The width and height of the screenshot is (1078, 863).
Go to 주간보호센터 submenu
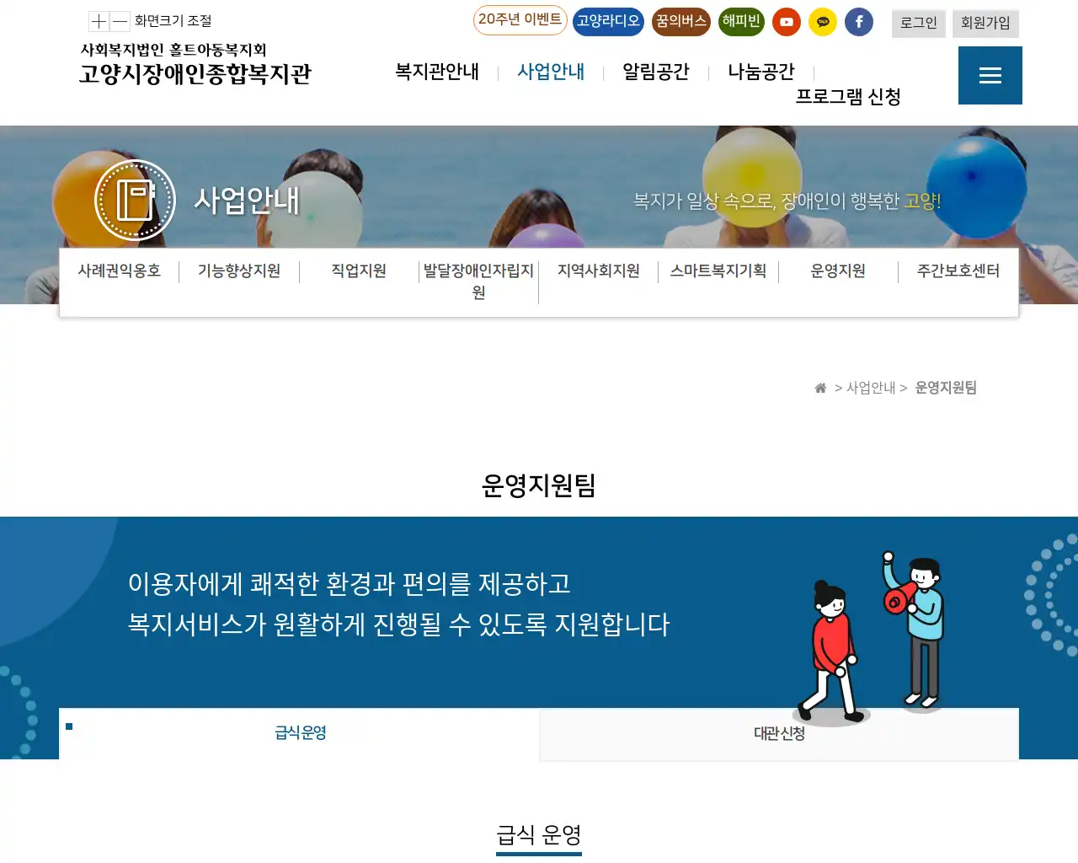(958, 271)
